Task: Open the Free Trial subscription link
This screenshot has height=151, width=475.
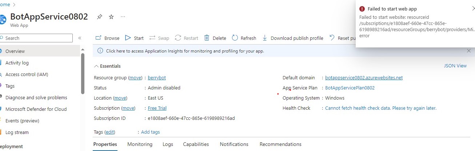Action: click(157, 108)
